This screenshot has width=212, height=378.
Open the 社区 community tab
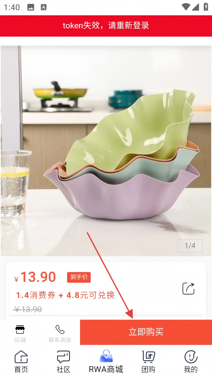(x=64, y=357)
